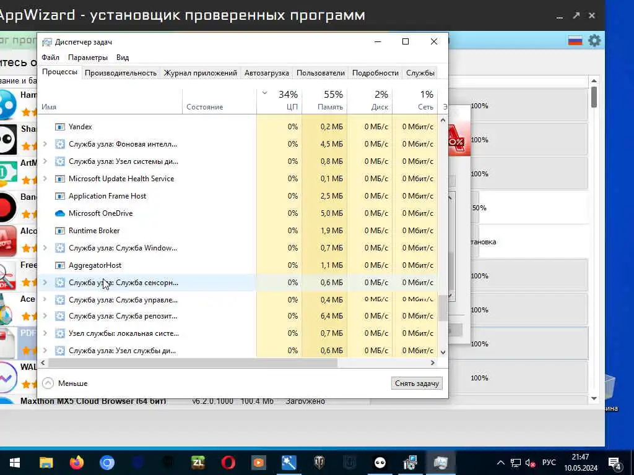Sort processes by Диск column
634x475 pixels.
[370, 101]
